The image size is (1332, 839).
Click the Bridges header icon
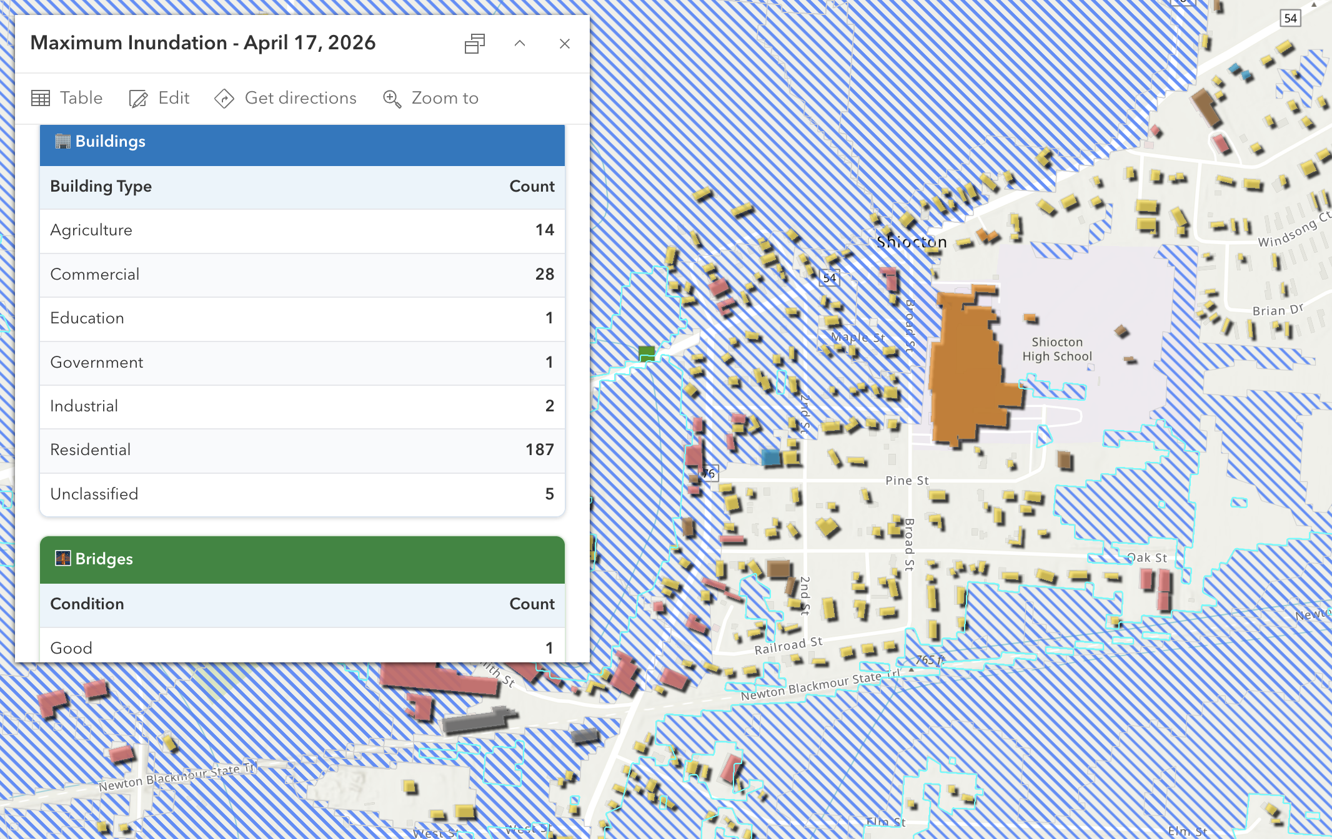62,558
